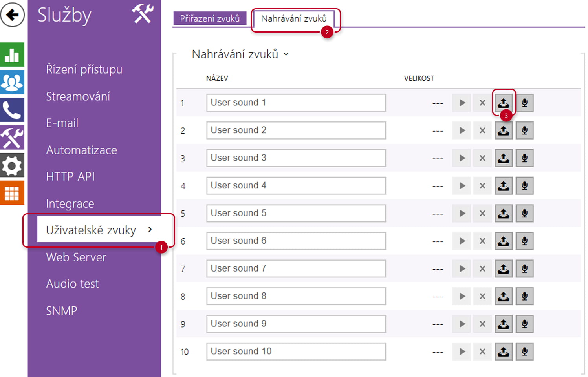Delete User sound 1

pyautogui.click(x=483, y=103)
